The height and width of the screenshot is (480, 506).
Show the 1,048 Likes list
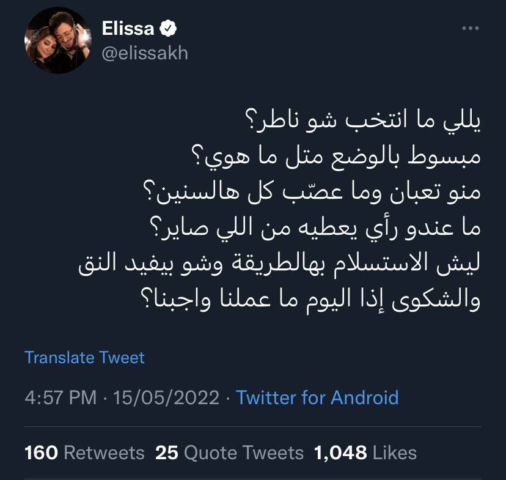(365, 452)
